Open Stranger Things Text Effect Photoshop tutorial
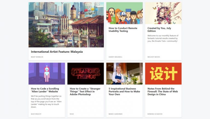Screen dimensions: 210x119 (85, 92)
